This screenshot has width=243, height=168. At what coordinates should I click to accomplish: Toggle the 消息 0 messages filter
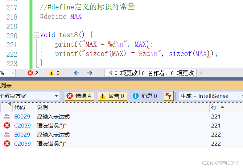click(x=145, y=96)
